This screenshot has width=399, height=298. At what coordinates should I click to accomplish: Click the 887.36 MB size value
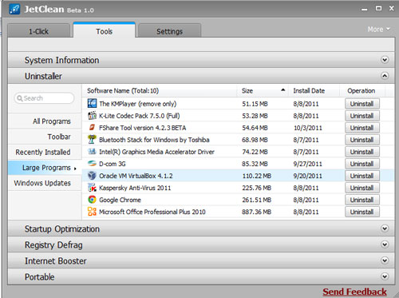(256, 212)
